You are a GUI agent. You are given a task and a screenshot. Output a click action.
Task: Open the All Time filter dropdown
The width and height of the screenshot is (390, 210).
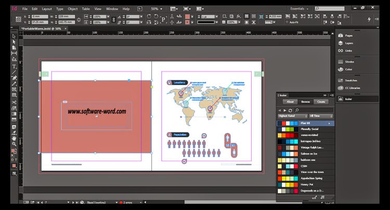click(321, 116)
